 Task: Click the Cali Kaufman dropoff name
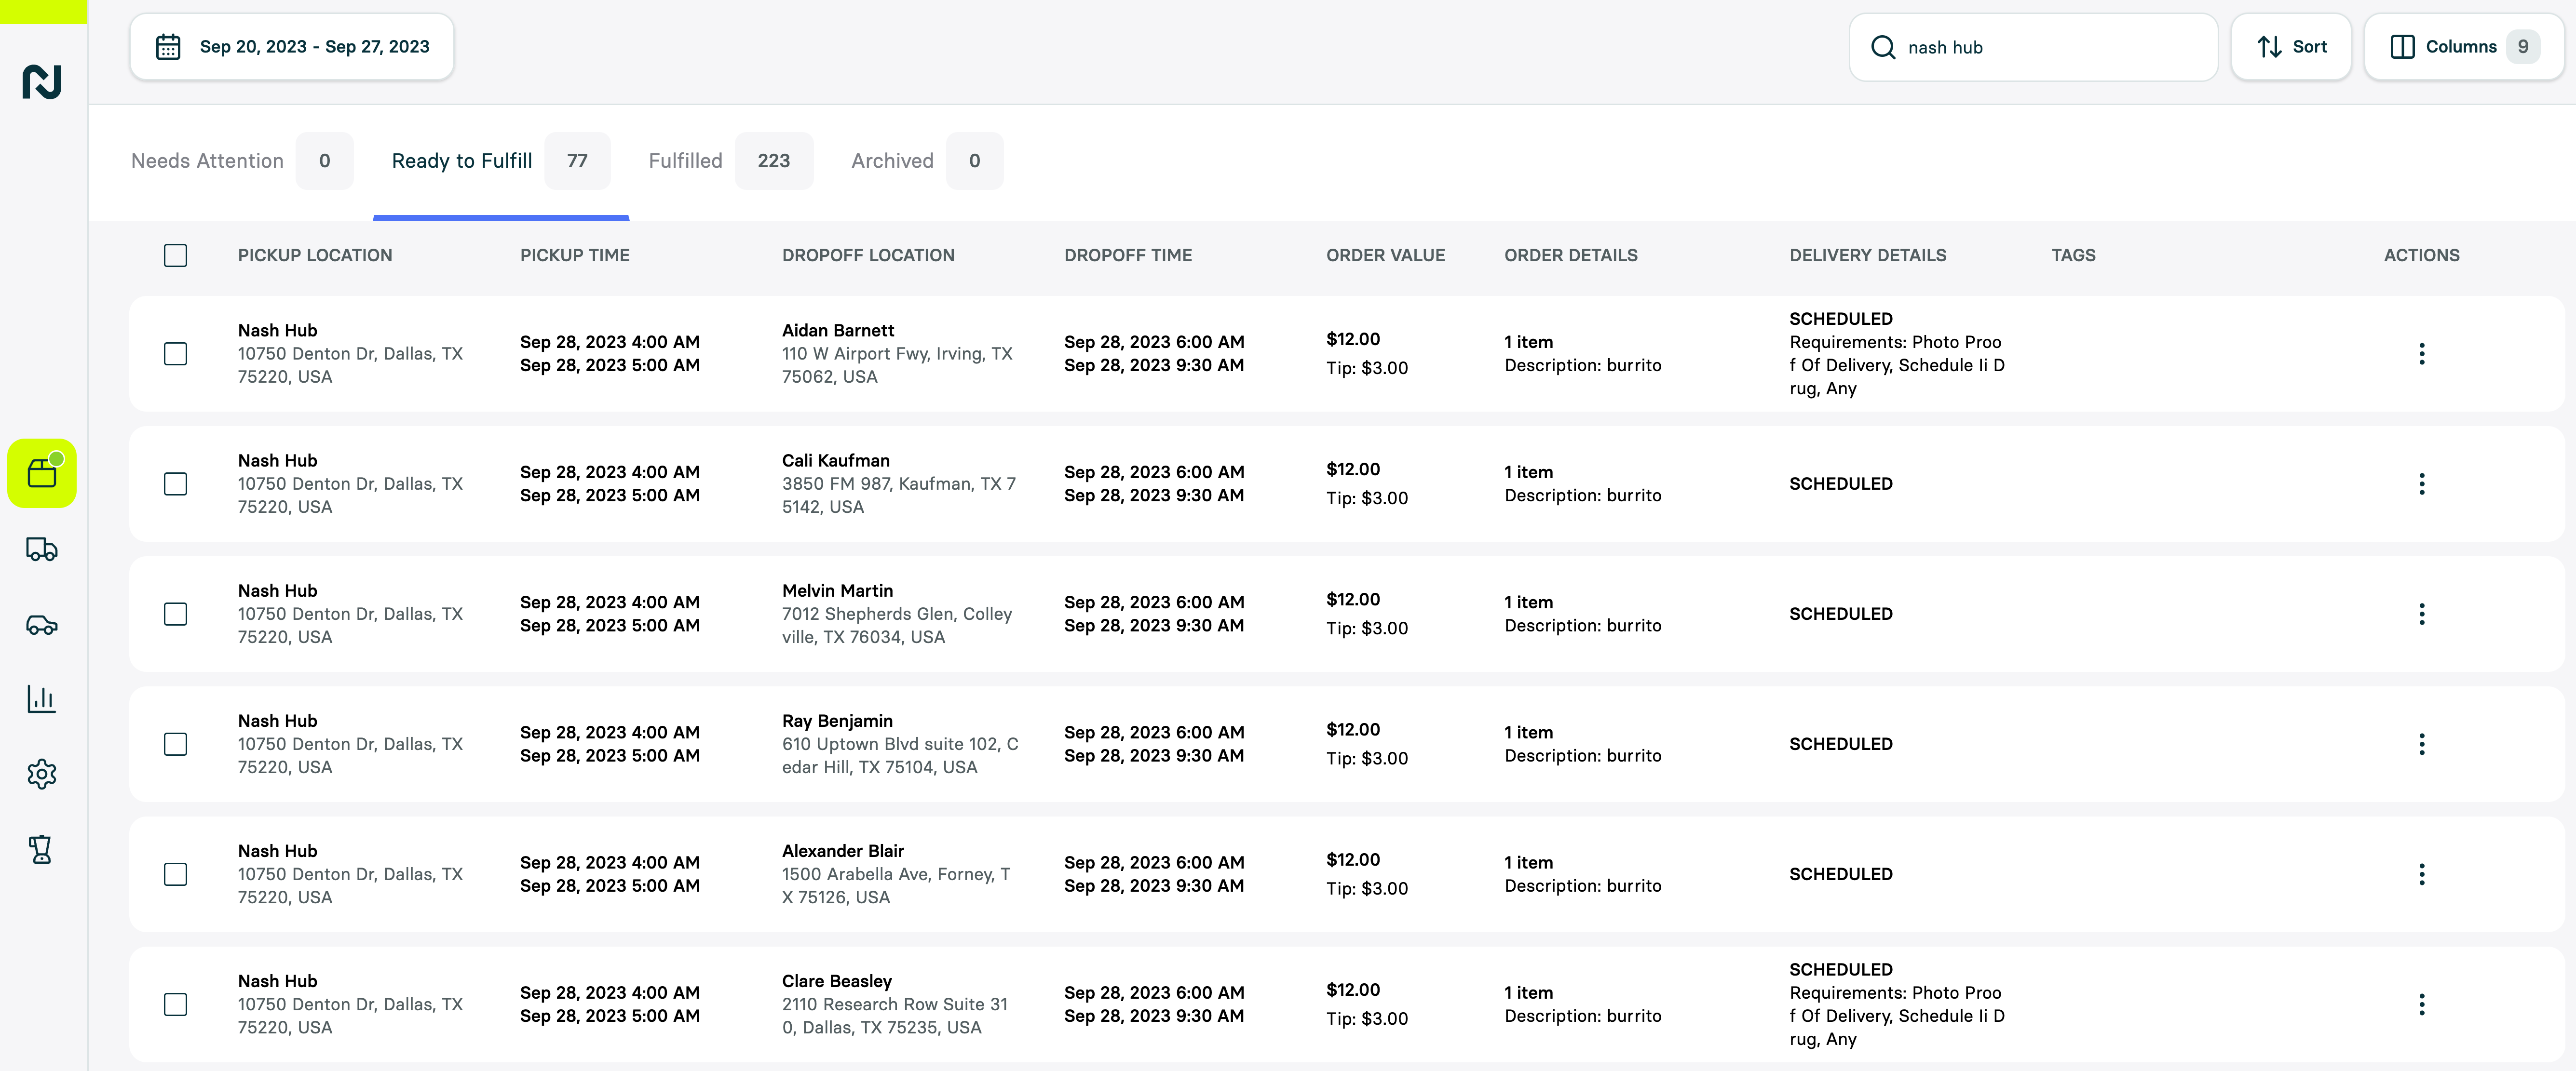[836, 460]
